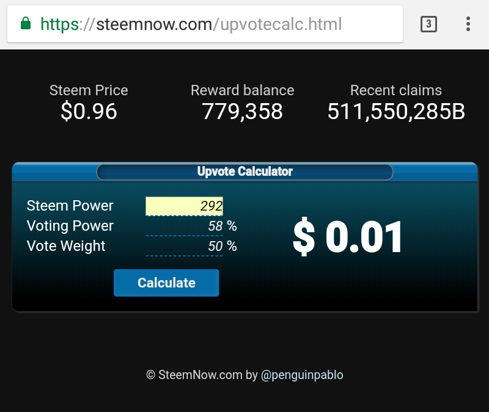Click the SteemNow.com copyright text
This screenshot has width=489, height=412.
click(x=202, y=375)
